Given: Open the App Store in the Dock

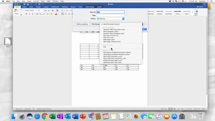Looking at the screenshot, I should [x=174, y=117].
